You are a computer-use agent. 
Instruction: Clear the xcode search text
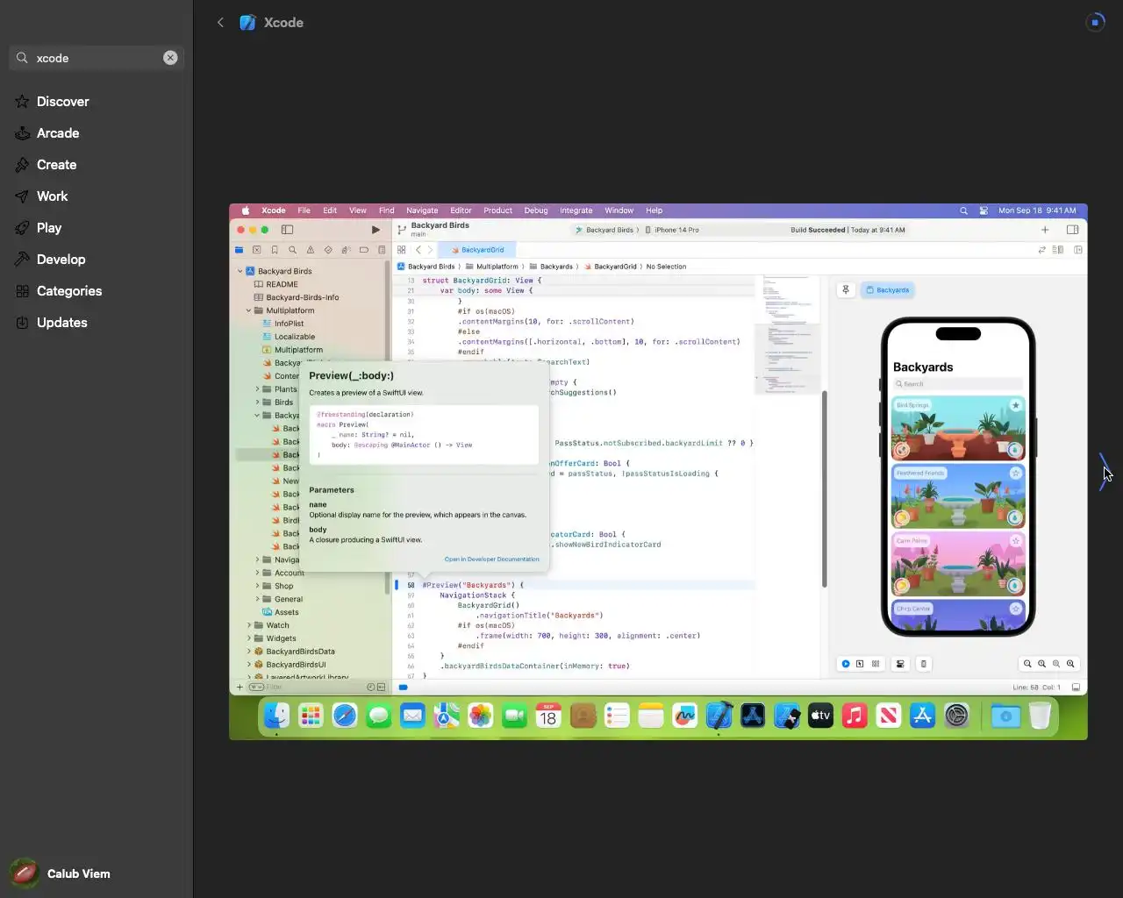(x=170, y=58)
